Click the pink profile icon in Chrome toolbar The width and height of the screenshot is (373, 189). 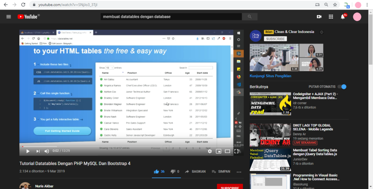pyautogui.click(x=358, y=5)
